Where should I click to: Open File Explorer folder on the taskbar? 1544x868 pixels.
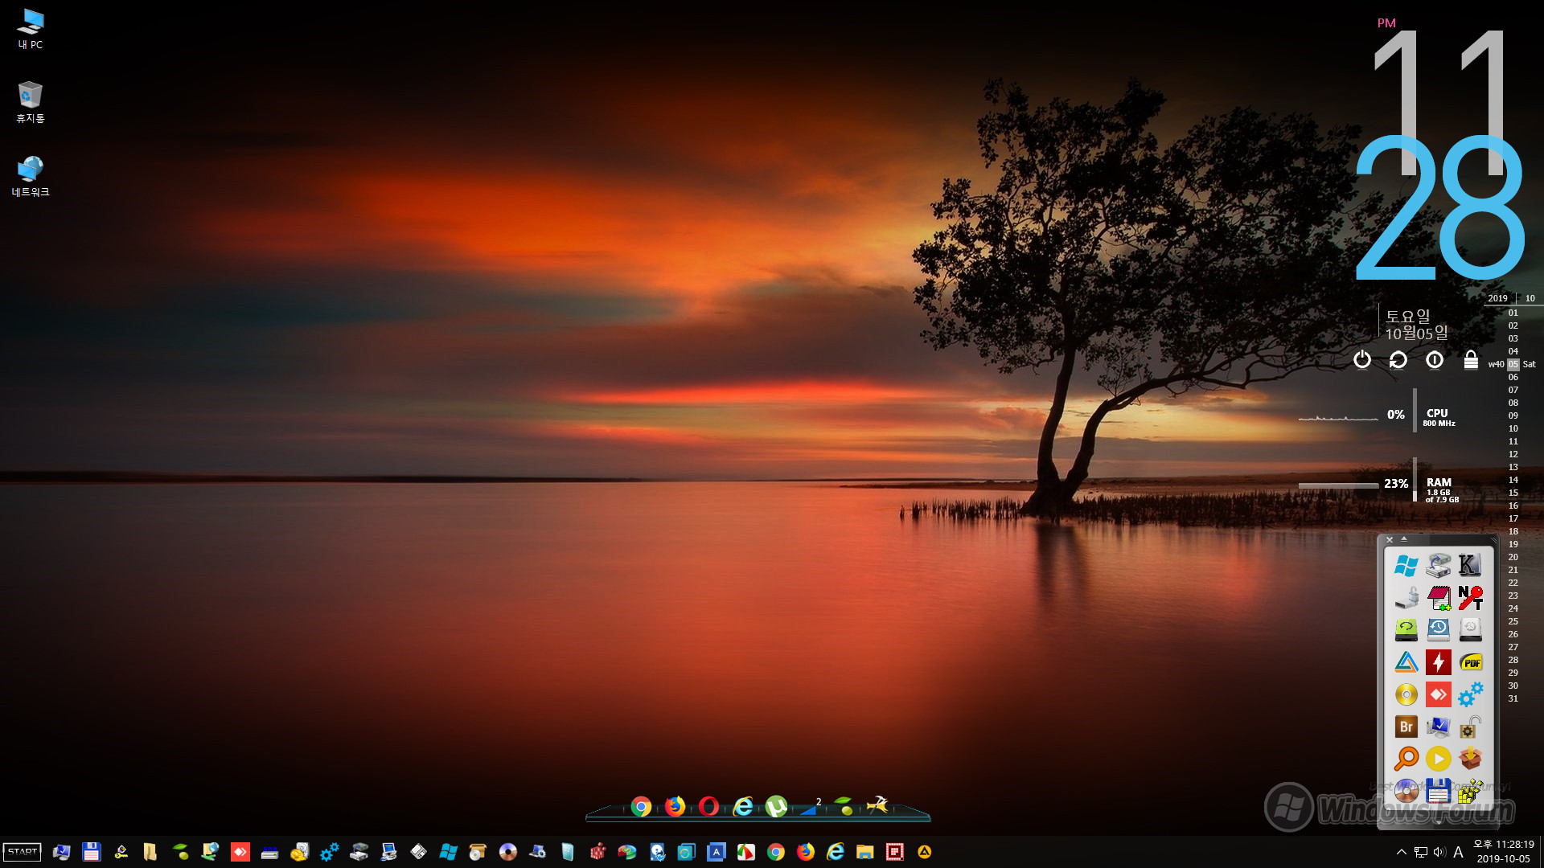tap(865, 852)
